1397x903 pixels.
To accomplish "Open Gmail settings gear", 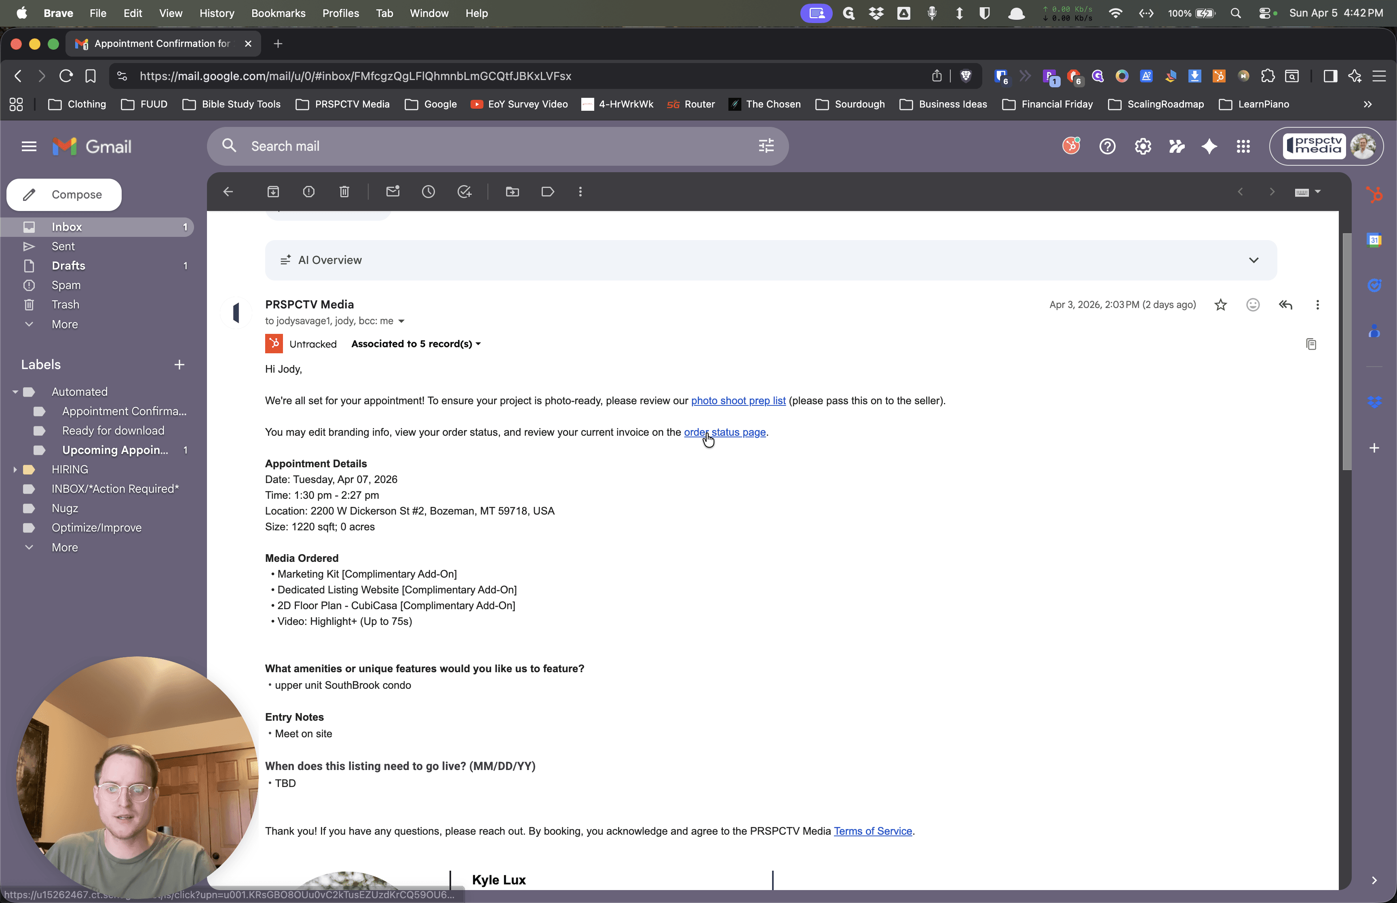I will [1143, 147].
